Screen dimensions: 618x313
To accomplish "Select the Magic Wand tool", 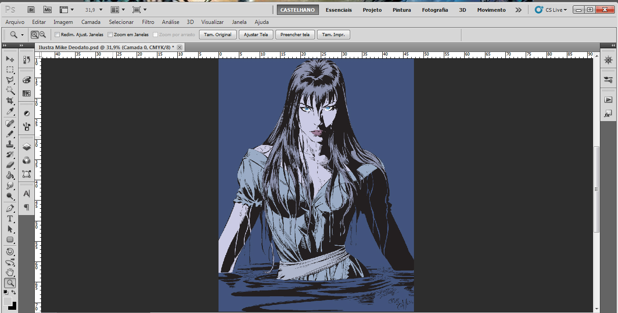I will point(10,90).
